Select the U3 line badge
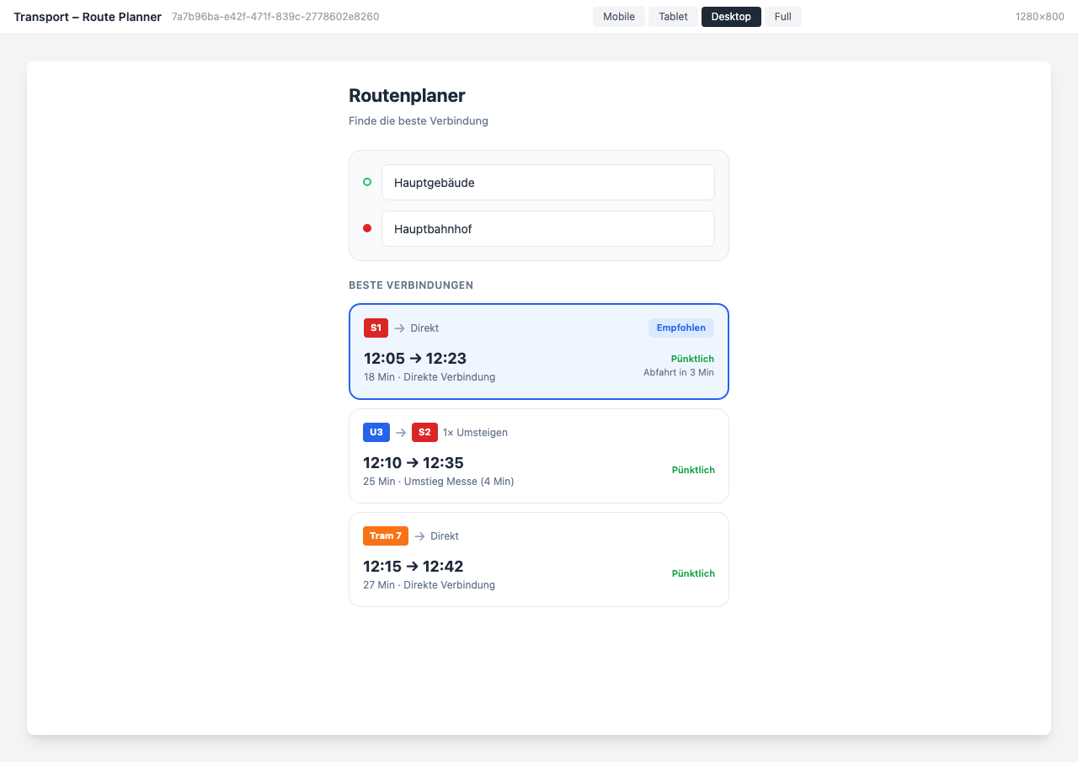 (x=376, y=432)
